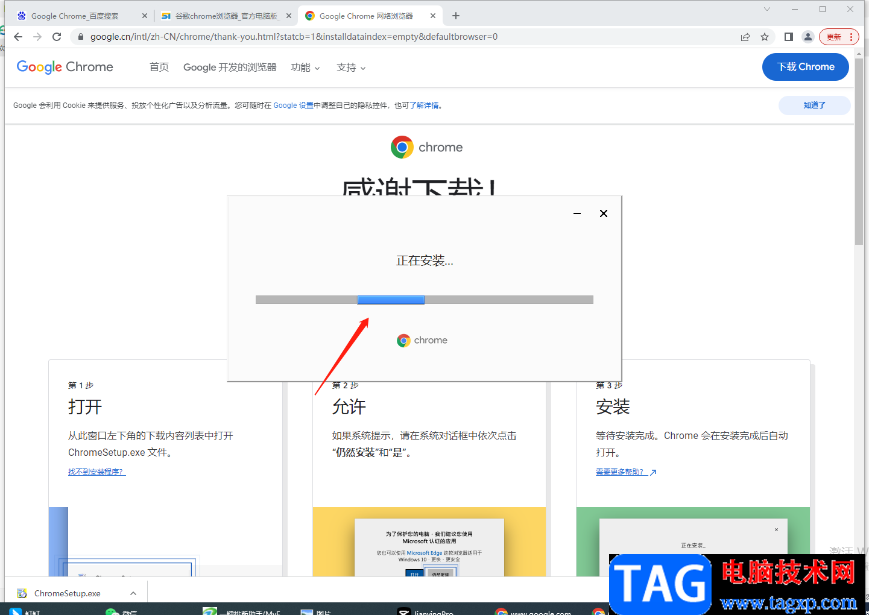Click the page vertical scrollbar
Viewport: 869px width, 615px height.
(859, 151)
